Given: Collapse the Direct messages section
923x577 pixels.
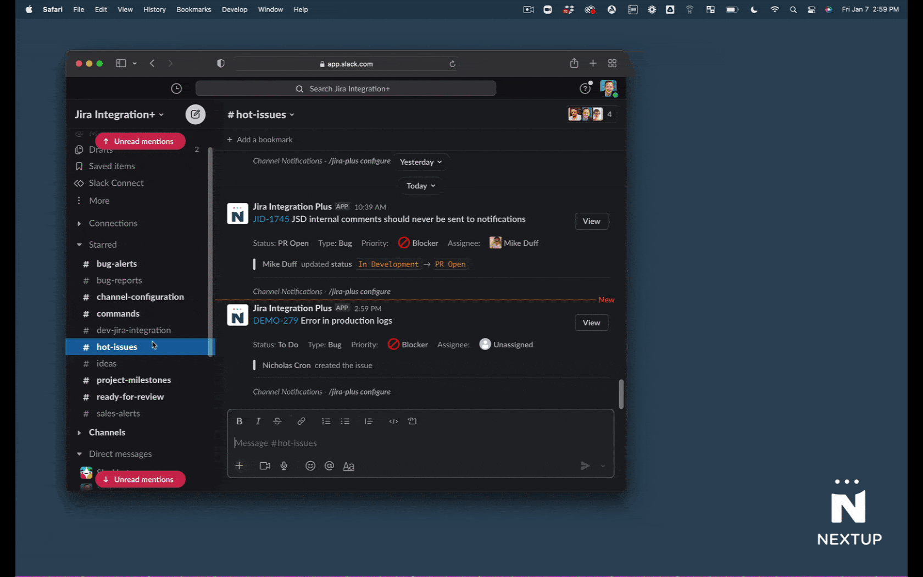Looking at the screenshot, I should coord(79,454).
